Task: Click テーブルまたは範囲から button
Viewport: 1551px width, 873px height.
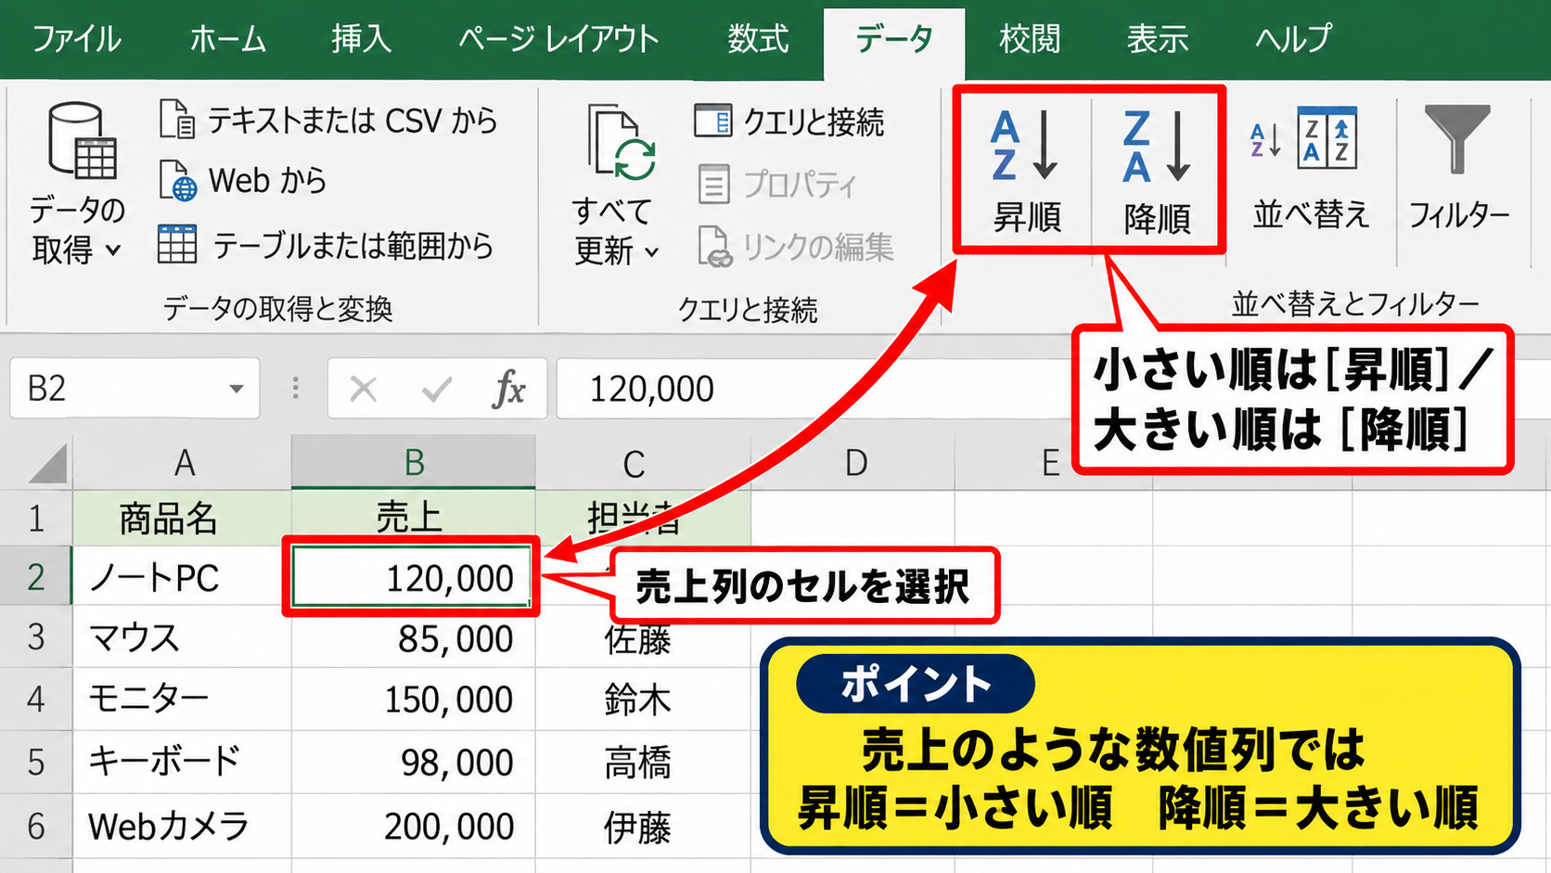Action: click(x=325, y=246)
